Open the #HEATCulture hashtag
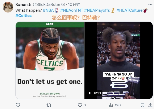Image resolution: width=154 pixels, height=109 pixels. pos(129,10)
